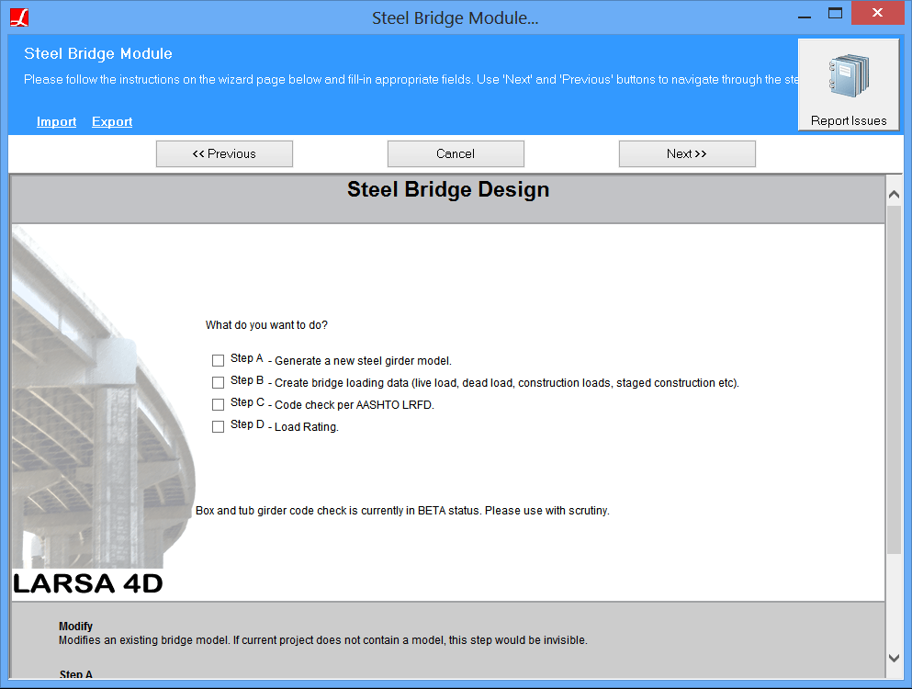
Task: Click the LARSA 4D logo text
Action: coord(88,583)
